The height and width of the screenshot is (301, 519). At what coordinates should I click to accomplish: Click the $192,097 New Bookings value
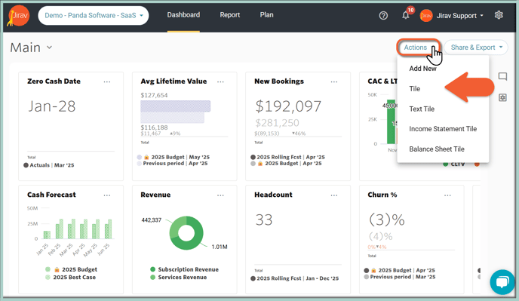click(288, 106)
